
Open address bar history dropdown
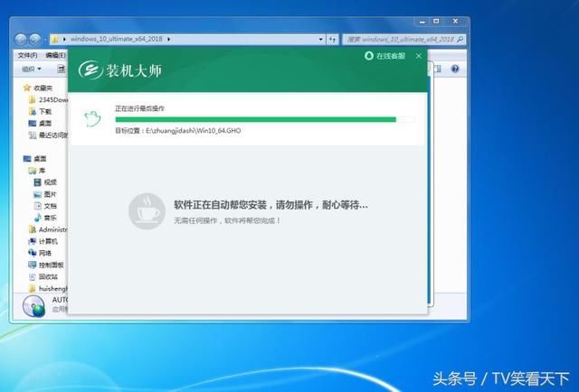click(x=320, y=39)
